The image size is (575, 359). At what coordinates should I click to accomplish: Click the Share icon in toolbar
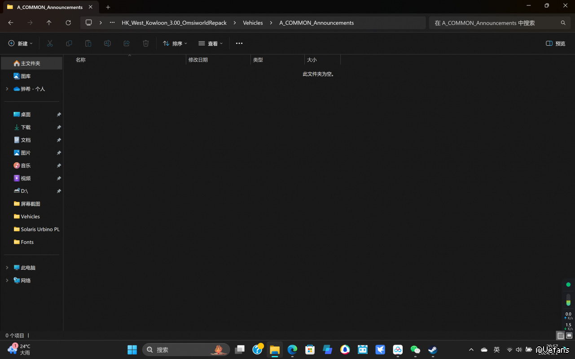127,43
